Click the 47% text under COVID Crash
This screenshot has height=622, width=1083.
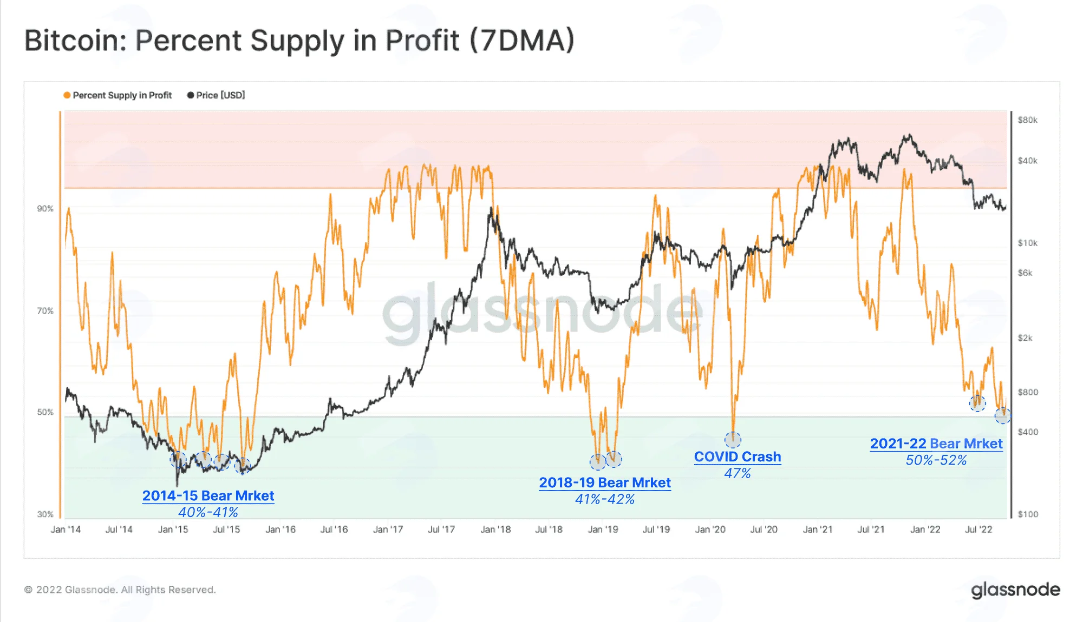[x=738, y=473]
